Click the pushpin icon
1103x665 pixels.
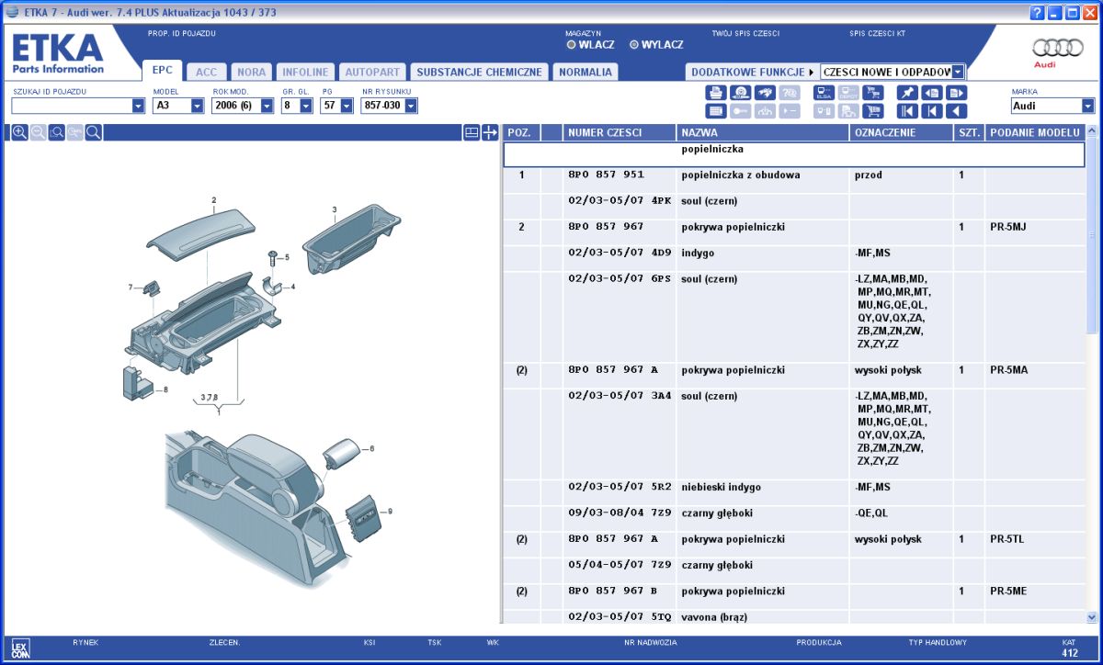907,93
